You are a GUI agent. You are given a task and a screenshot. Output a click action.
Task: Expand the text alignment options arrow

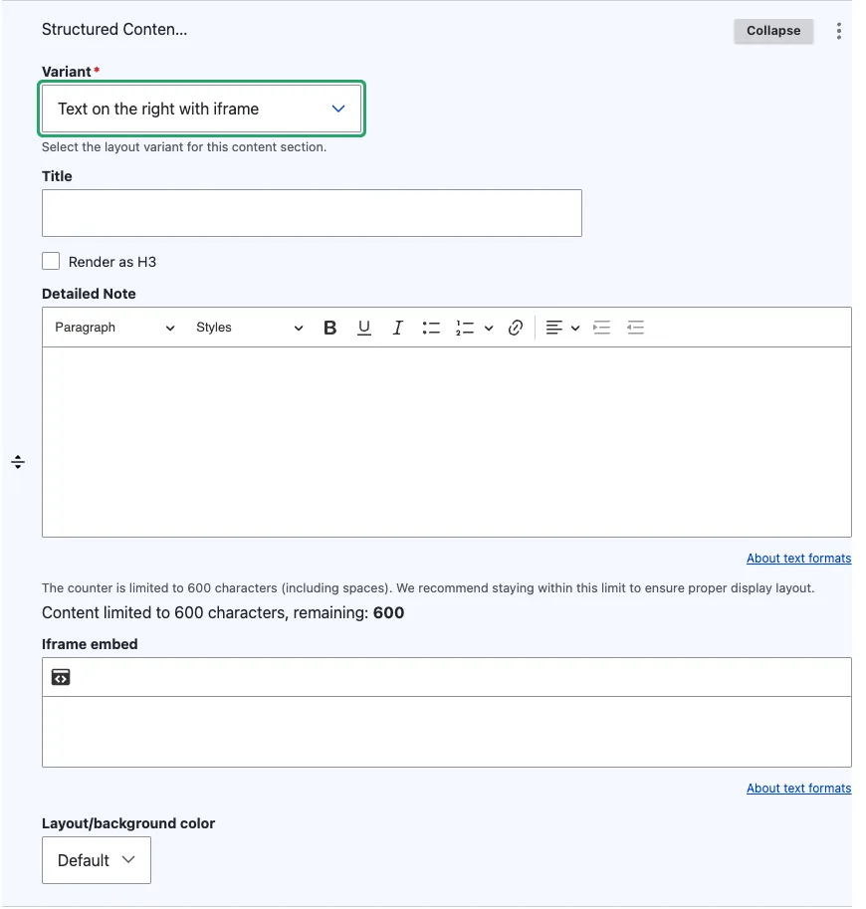575,328
